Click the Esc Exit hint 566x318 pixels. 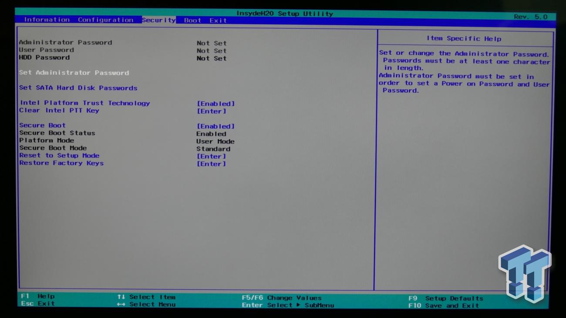click(38, 303)
